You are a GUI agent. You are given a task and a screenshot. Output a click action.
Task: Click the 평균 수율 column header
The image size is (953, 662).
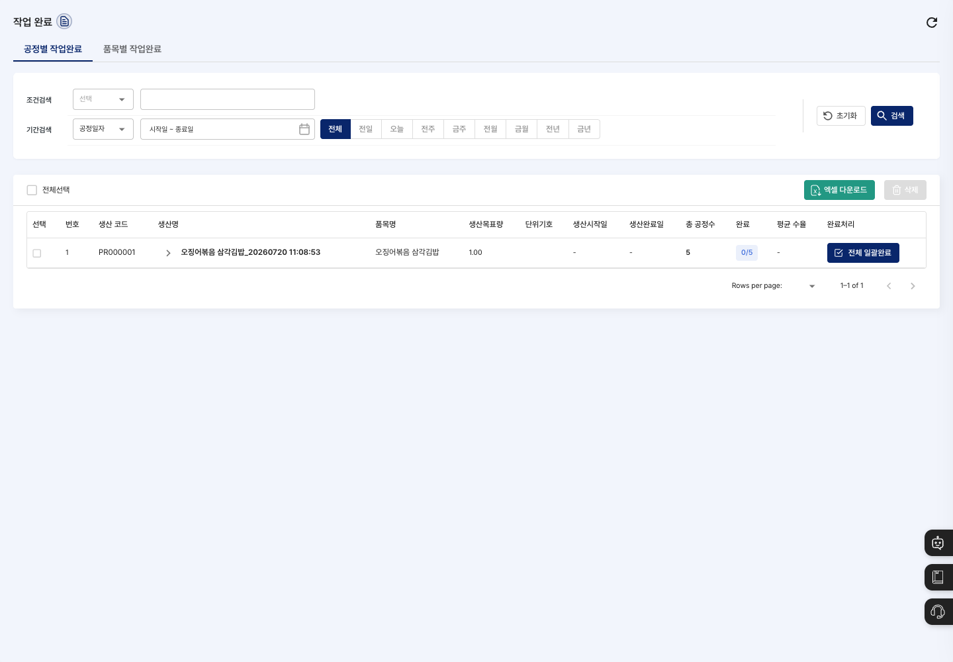[x=792, y=224]
